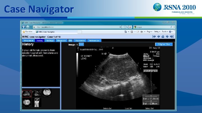
Task: Switch to the References tab
Action: point(94,40)
